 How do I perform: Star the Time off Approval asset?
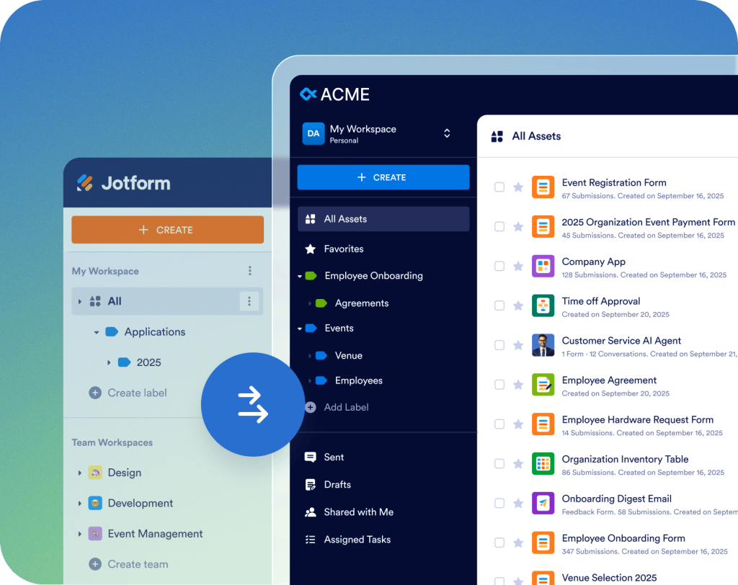519,305
